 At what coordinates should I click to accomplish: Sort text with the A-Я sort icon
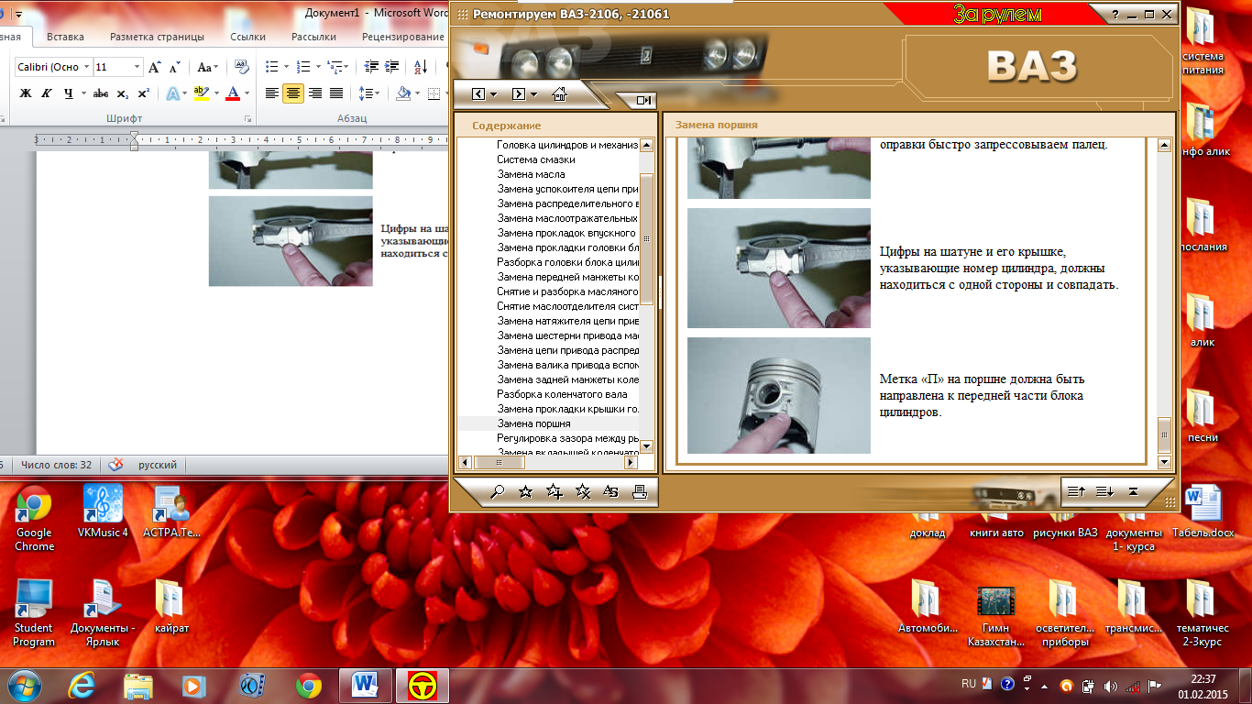(421, 67)
